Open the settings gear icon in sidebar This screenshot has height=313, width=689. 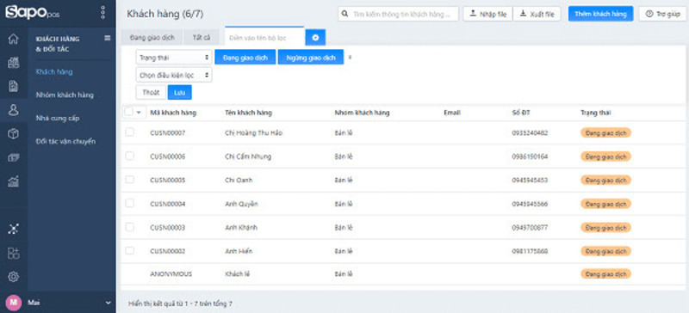pyautogui.click(x=13, y=277)
